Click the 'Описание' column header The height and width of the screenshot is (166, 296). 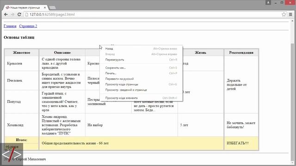coord(62,53)
